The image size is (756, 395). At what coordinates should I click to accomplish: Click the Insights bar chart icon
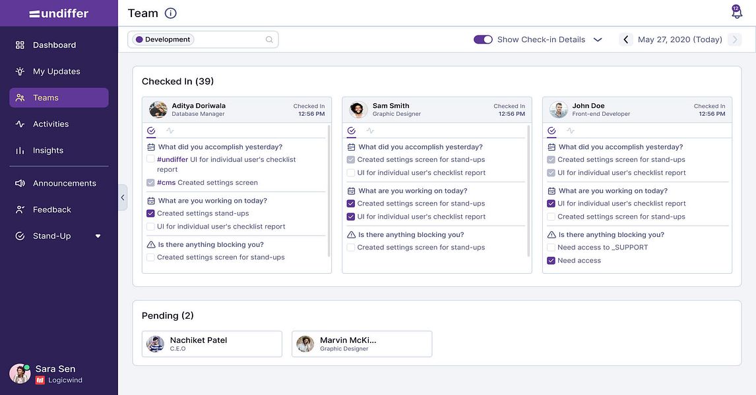point(20,151)
